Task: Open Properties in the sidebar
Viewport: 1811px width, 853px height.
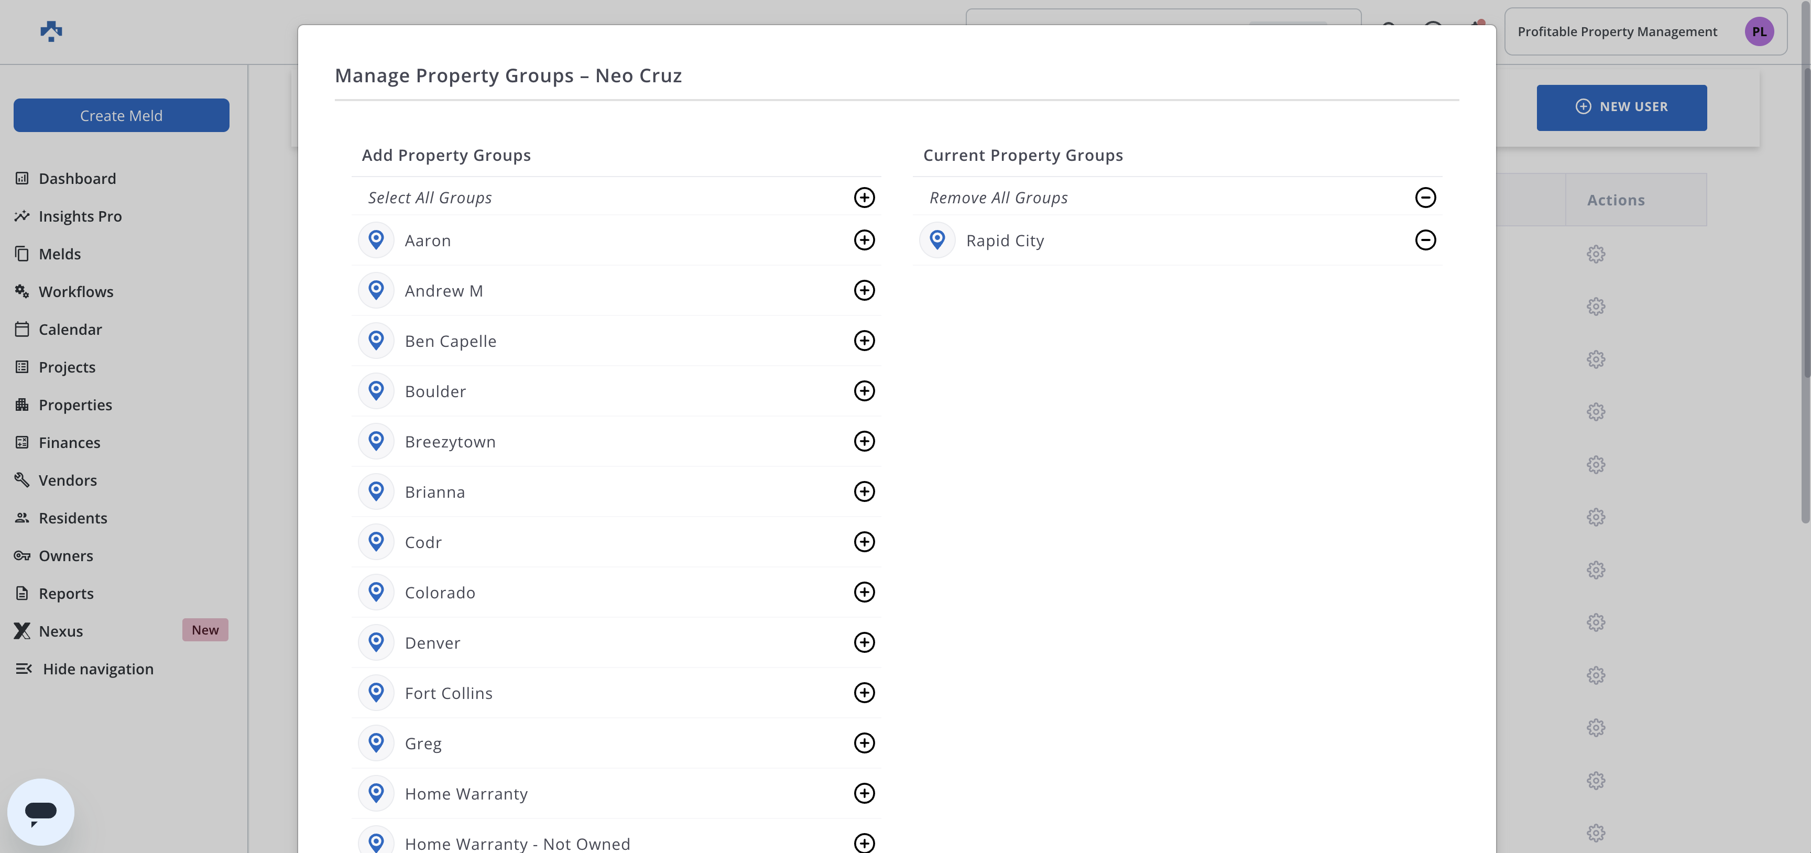Action: (74, 405)
